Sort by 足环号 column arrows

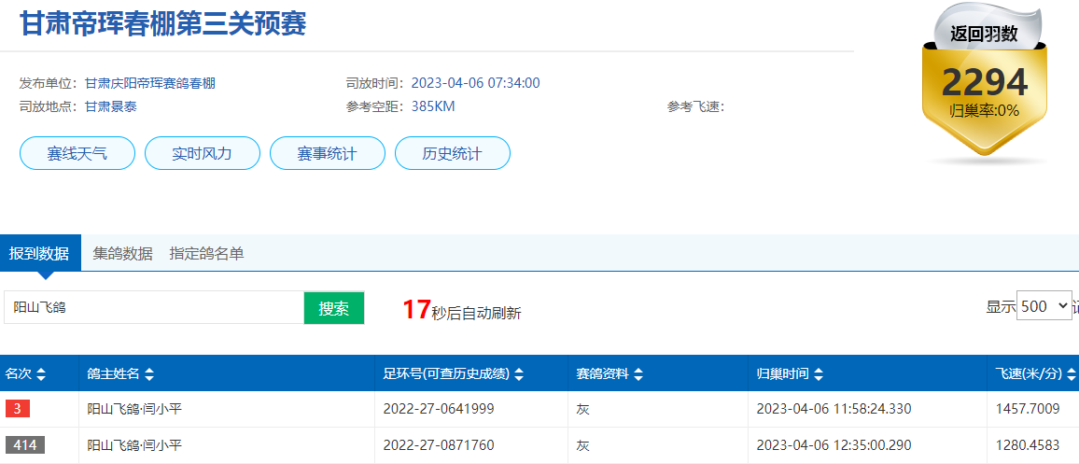(x=519, y=374)
